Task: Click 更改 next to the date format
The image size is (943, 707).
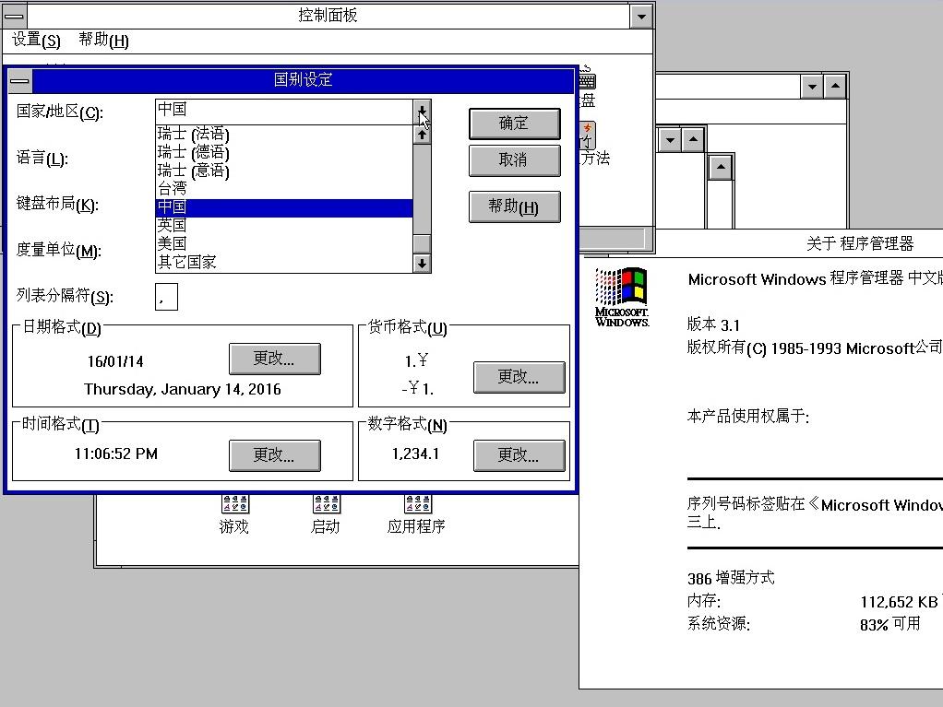Action: click(274, 359)
